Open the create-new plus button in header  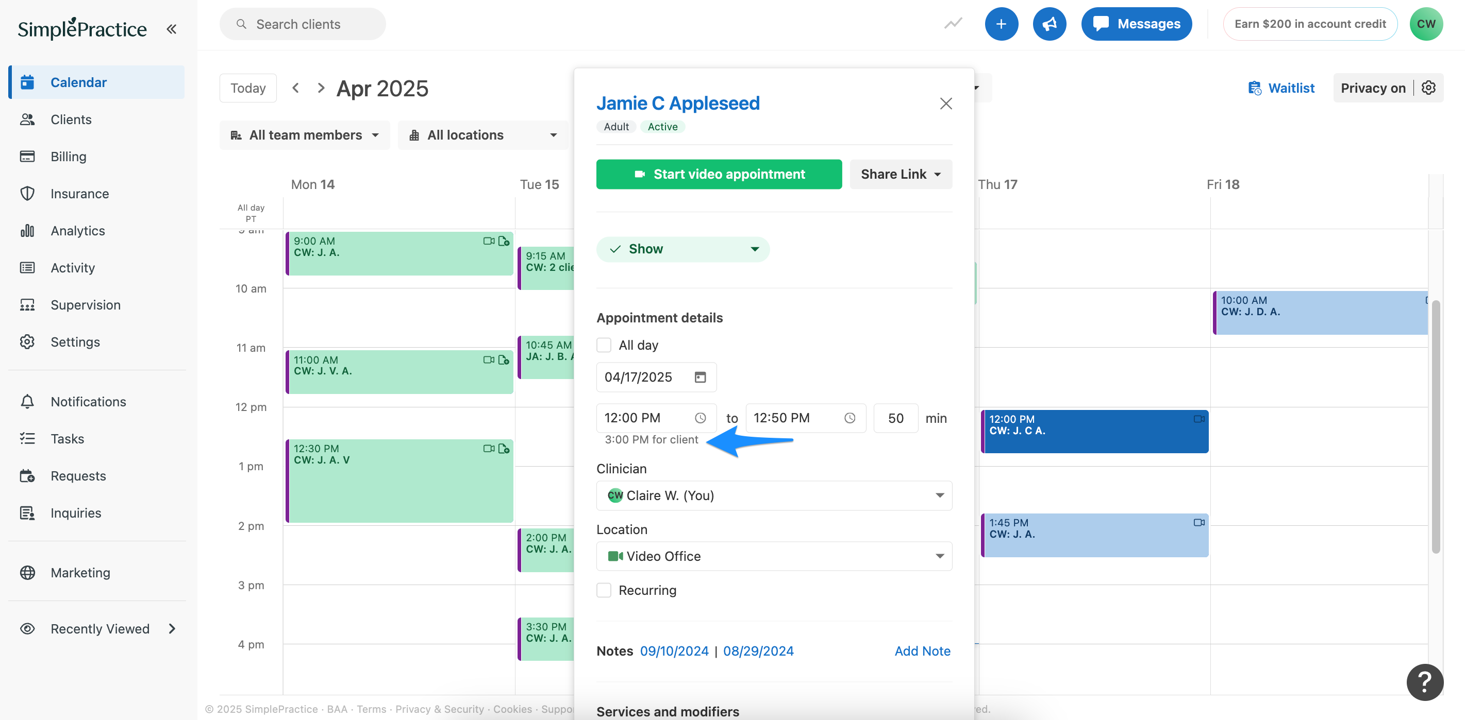click(1001, 24)
